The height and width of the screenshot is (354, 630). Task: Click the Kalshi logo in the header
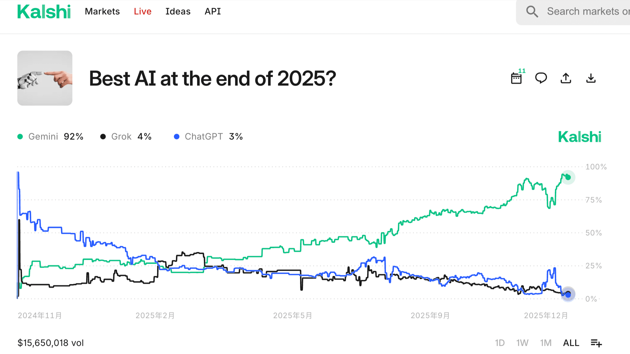click(x=44, y=11)
